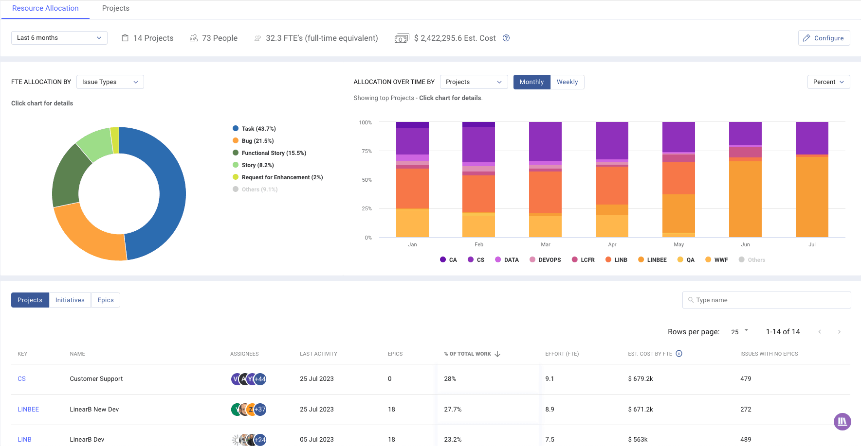Toggle QA series in legend
Screen dimensions: 861x446
coord(686,260)
